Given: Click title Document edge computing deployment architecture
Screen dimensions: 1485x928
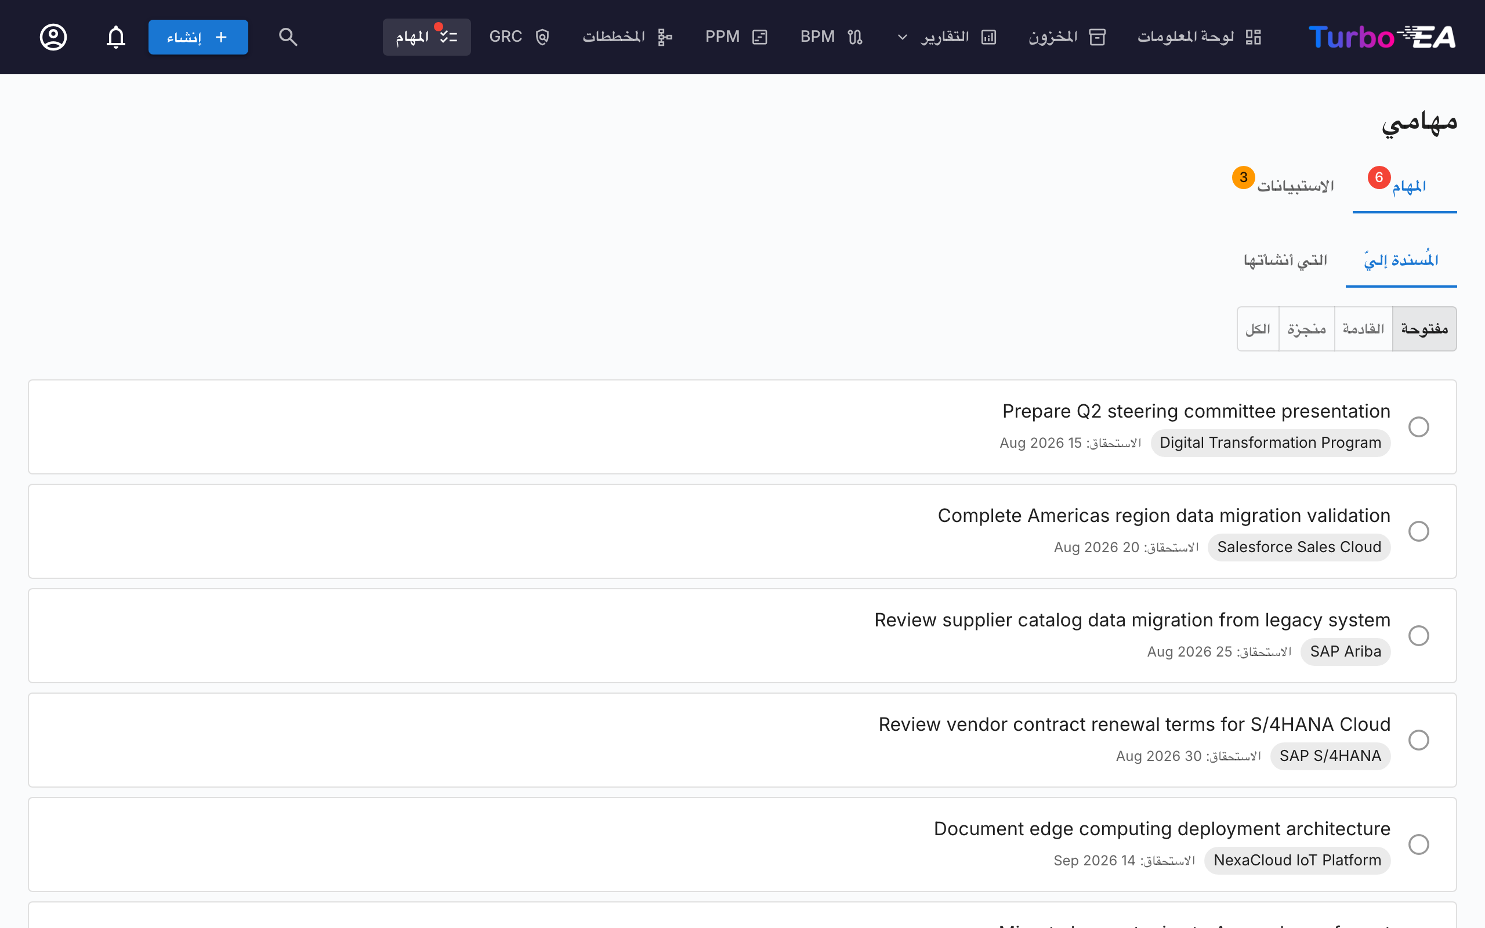Looking at the screenshot, I should click(1162, 829).
